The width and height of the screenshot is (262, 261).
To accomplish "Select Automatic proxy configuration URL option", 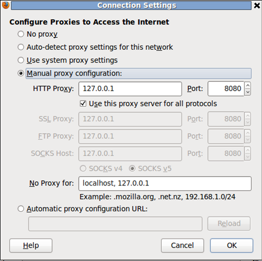I will (x=21, y=209).
